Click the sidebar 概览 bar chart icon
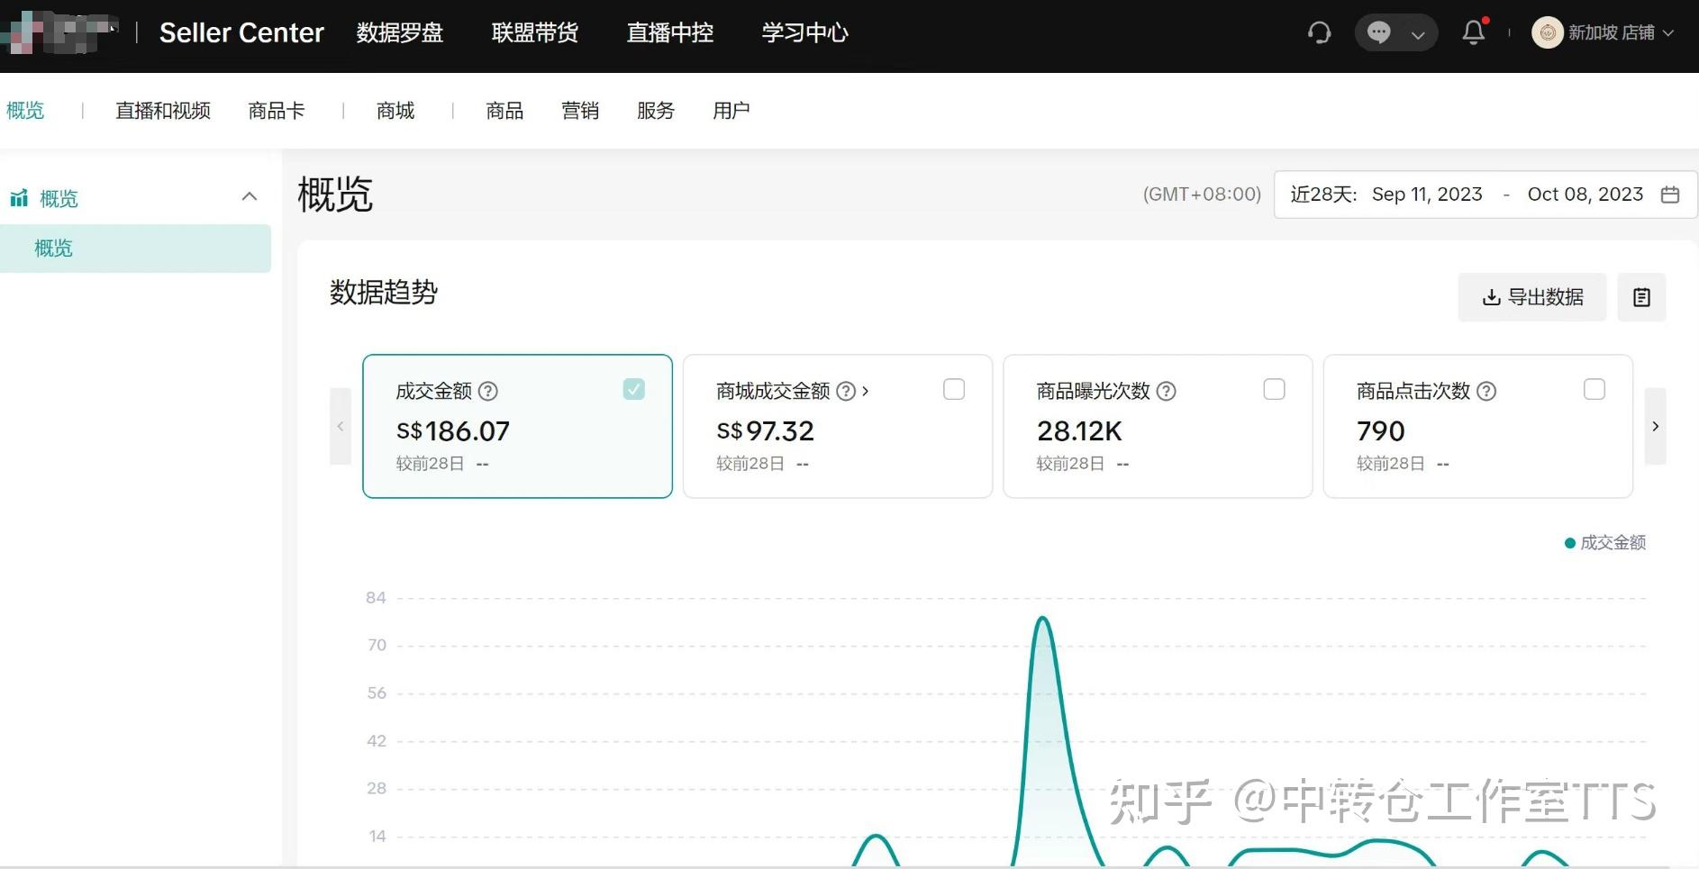The width and height of the screenshot is (1699, 869). point(19,198)
